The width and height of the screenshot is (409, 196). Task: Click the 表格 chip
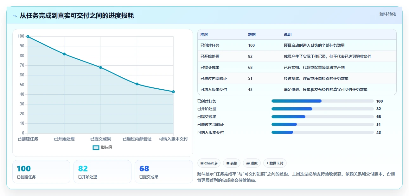232,163
